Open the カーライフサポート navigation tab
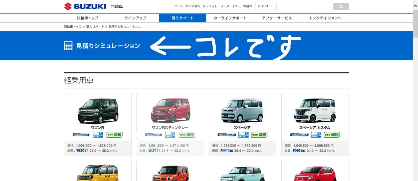The height and width of the screenshot is (181, 418). pyautogui.click(x=230, y=18)
